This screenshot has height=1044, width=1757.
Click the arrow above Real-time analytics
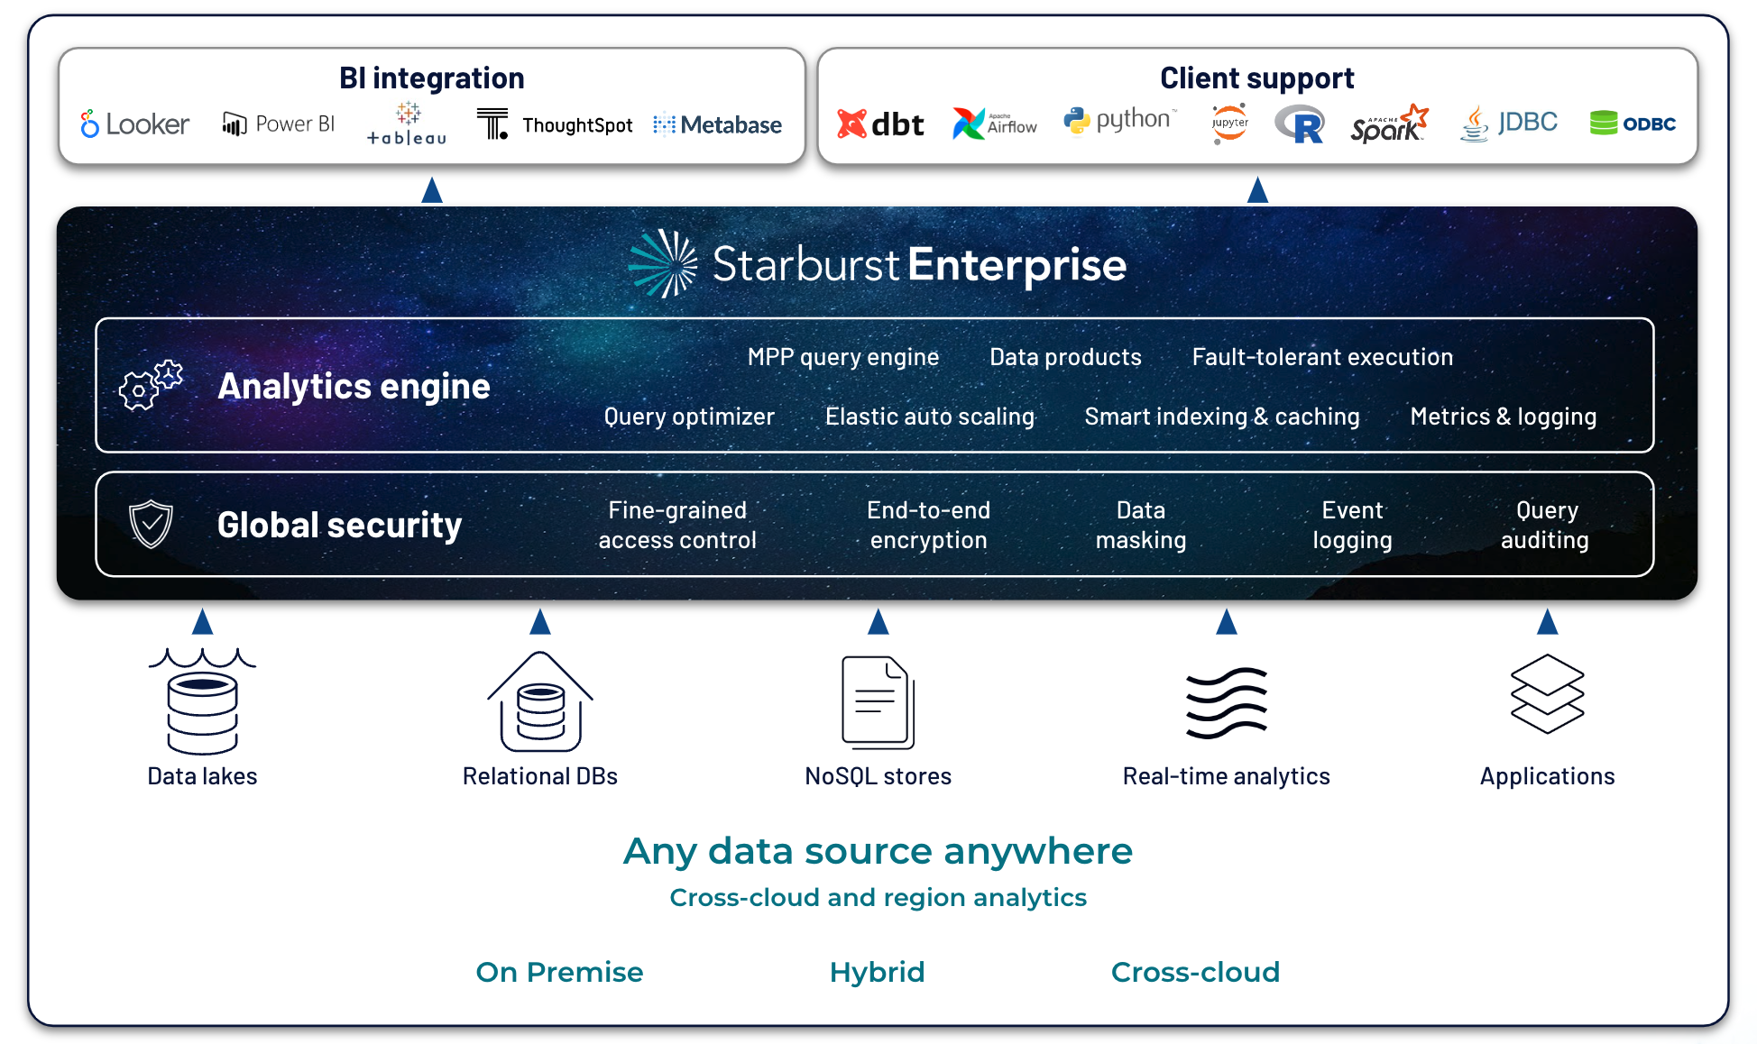[1225, 622]
